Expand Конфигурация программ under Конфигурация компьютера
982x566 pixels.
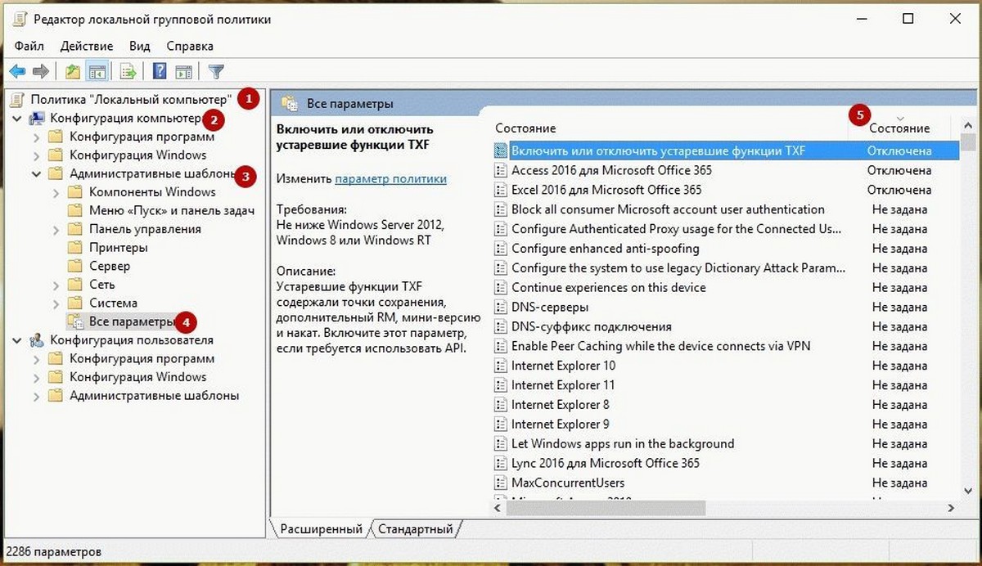(37, 137)
